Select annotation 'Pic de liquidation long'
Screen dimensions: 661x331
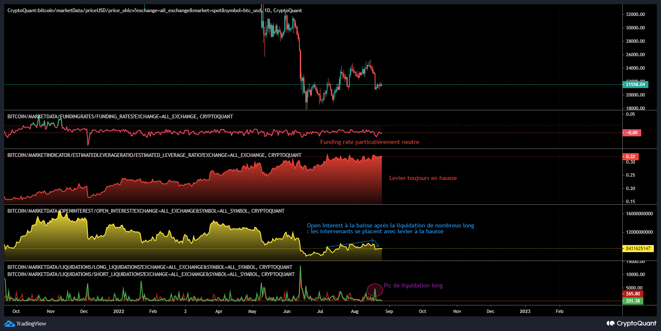point(413,286)
